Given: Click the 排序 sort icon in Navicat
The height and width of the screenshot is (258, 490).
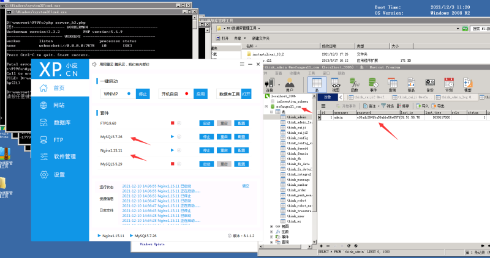Looking at the screenshot, I should pos(403,106).
